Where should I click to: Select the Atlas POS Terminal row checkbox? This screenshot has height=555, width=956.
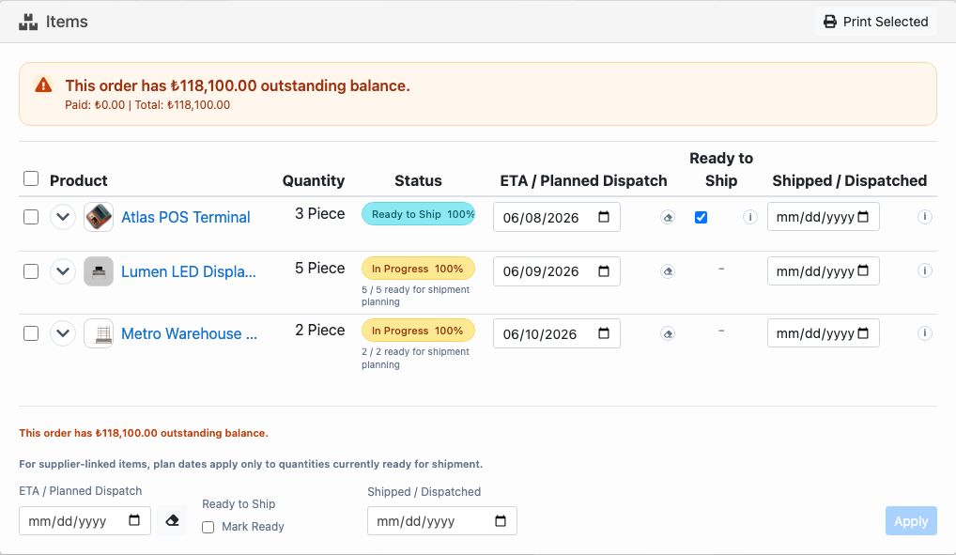(x=31, y=217)
